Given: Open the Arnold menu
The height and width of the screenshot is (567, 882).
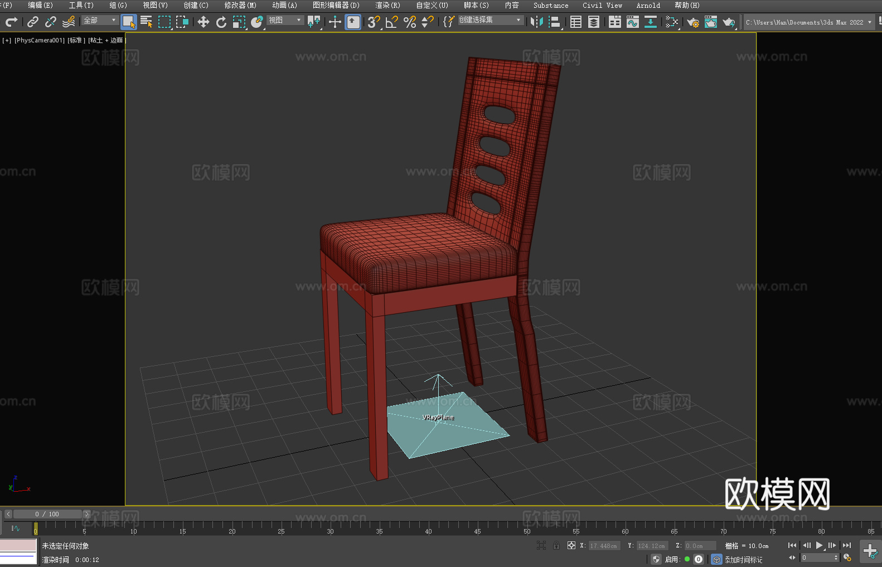Looking at the screenshot, I should (648, 5).
